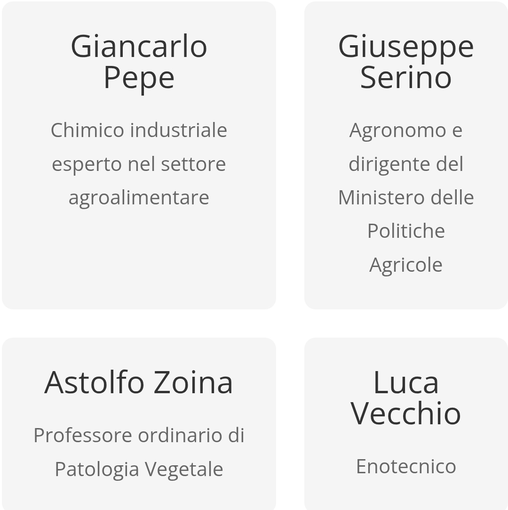Select the 'Patologia Vegetale' text line
This screenshot has height=510, width=508.
(x=139, y=469)
